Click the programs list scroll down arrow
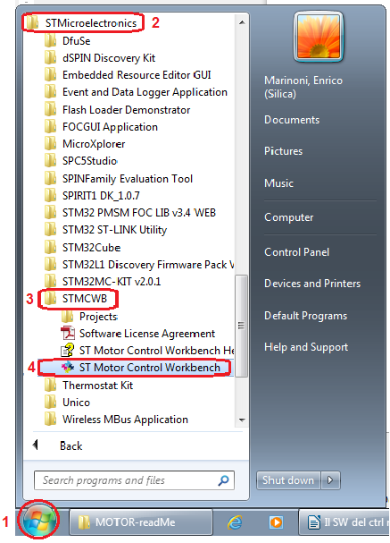The height and width of the screenshot is (543, 390). click(x=242, y=420)
